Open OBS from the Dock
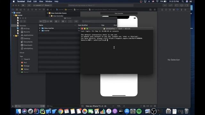 tap(154, 111)
